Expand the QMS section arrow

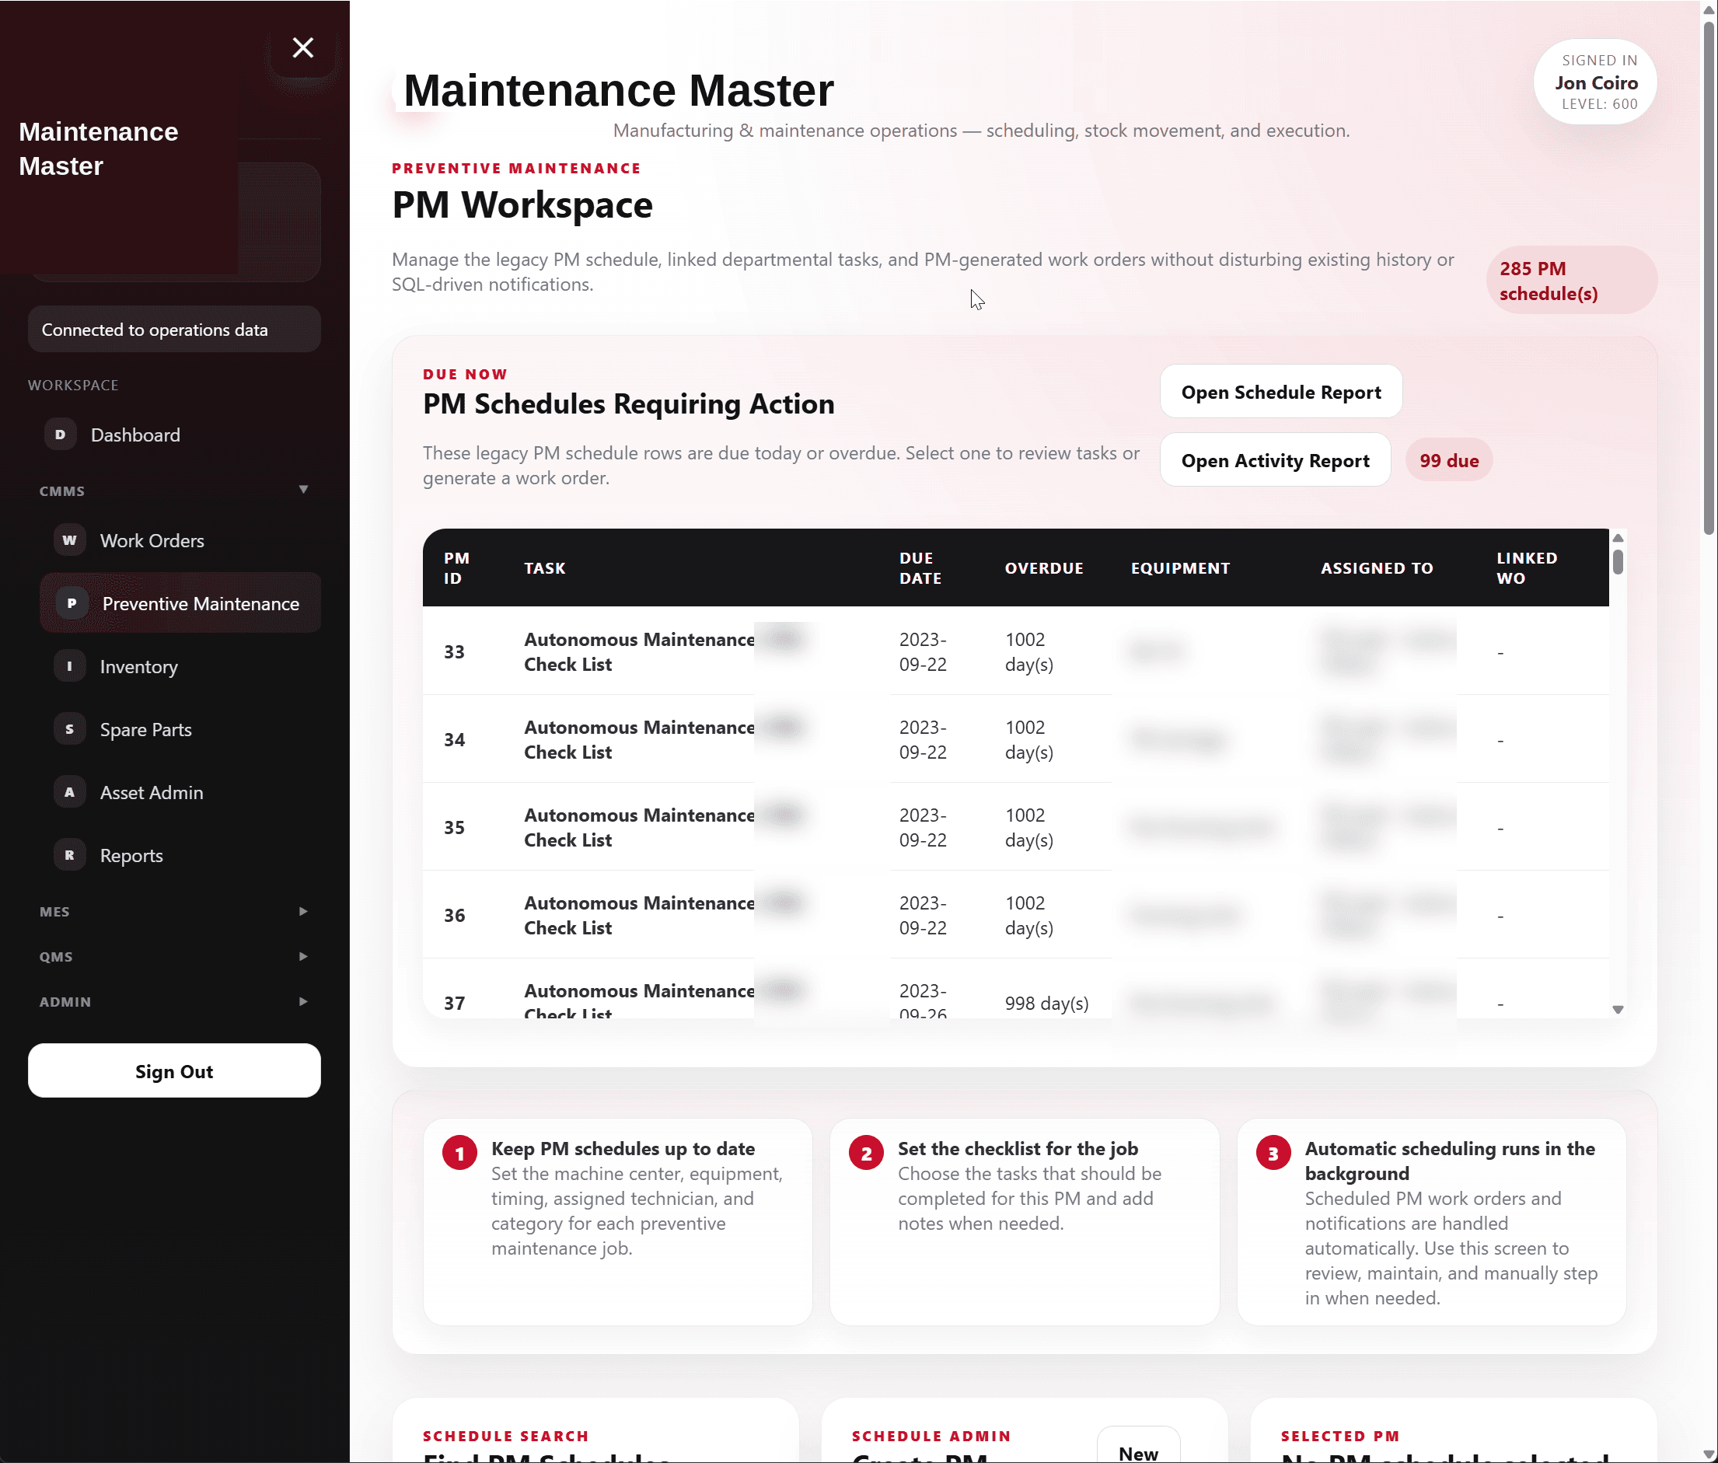pos(303,956)
